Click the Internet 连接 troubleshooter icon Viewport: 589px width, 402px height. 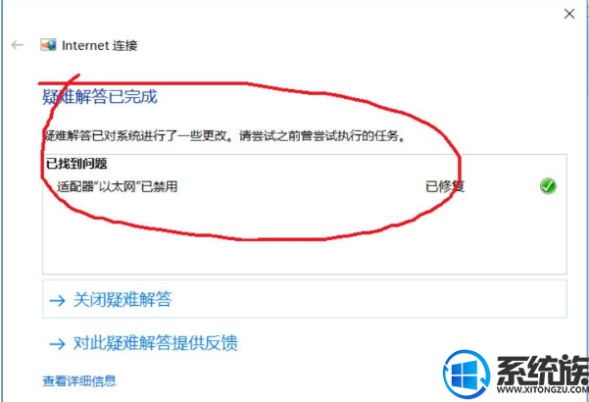(48, 45)
